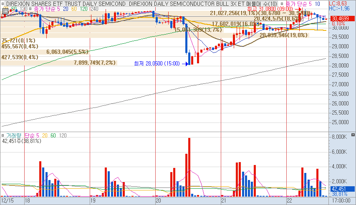Image resolution: width=356 pixels, height=205 pixels.
Task: Click the 38.81% value on the volume axis
Action: (x=339, y=194)
